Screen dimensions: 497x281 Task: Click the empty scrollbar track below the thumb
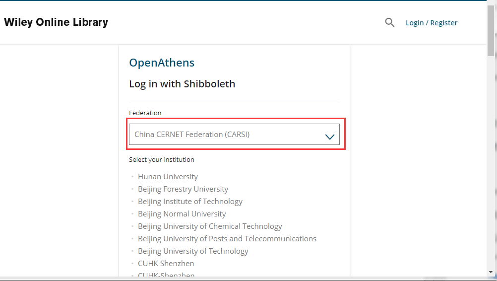[x=491, y=164]
